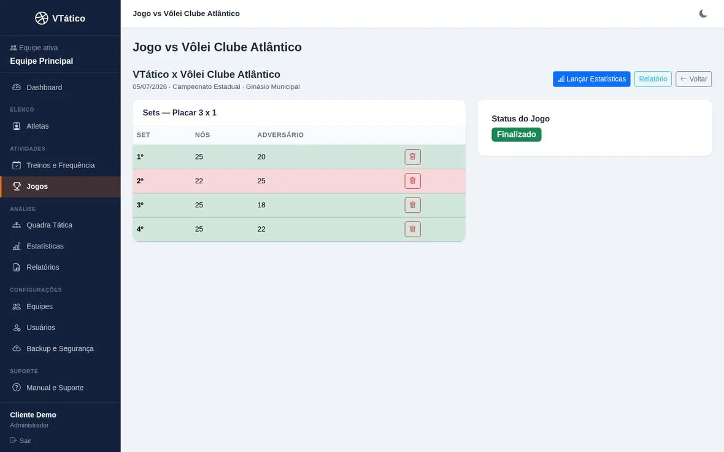724x452 pixels.
Task: Delete the 2º set with trash icon
Action: coord(412,181)
